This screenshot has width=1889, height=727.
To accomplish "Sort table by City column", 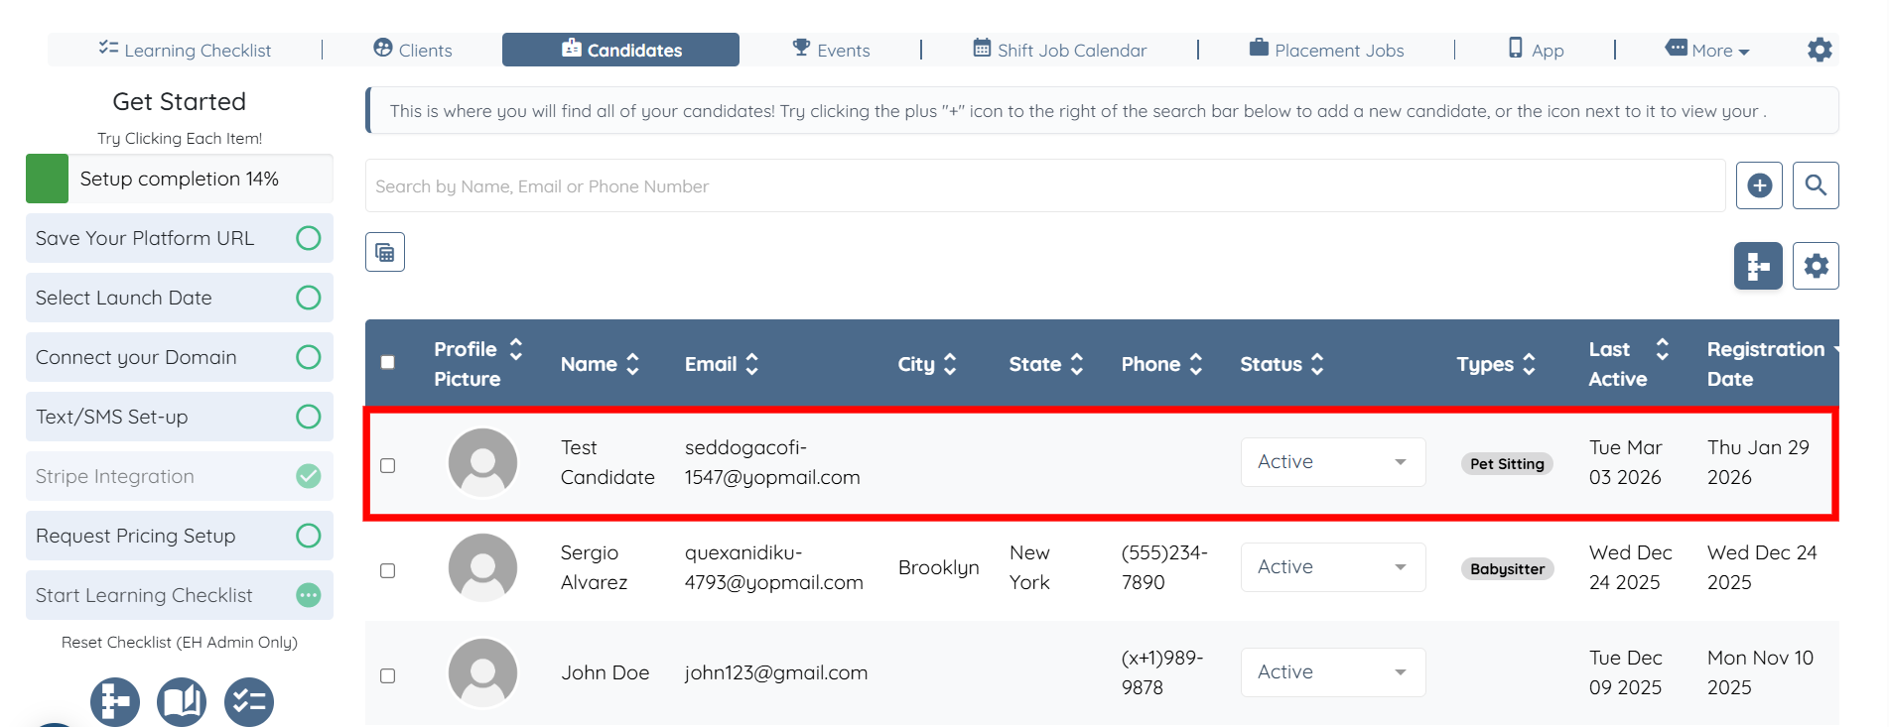I will point(950,364).
